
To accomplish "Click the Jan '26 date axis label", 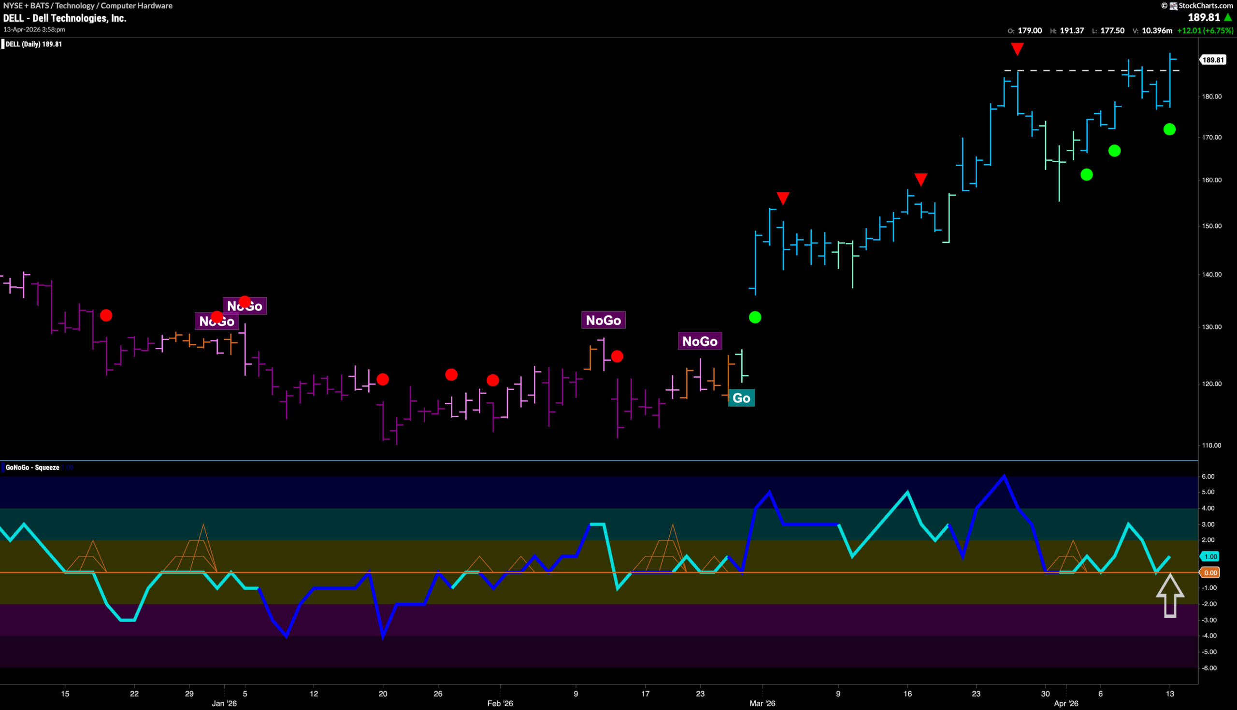I will pos(224,703).
